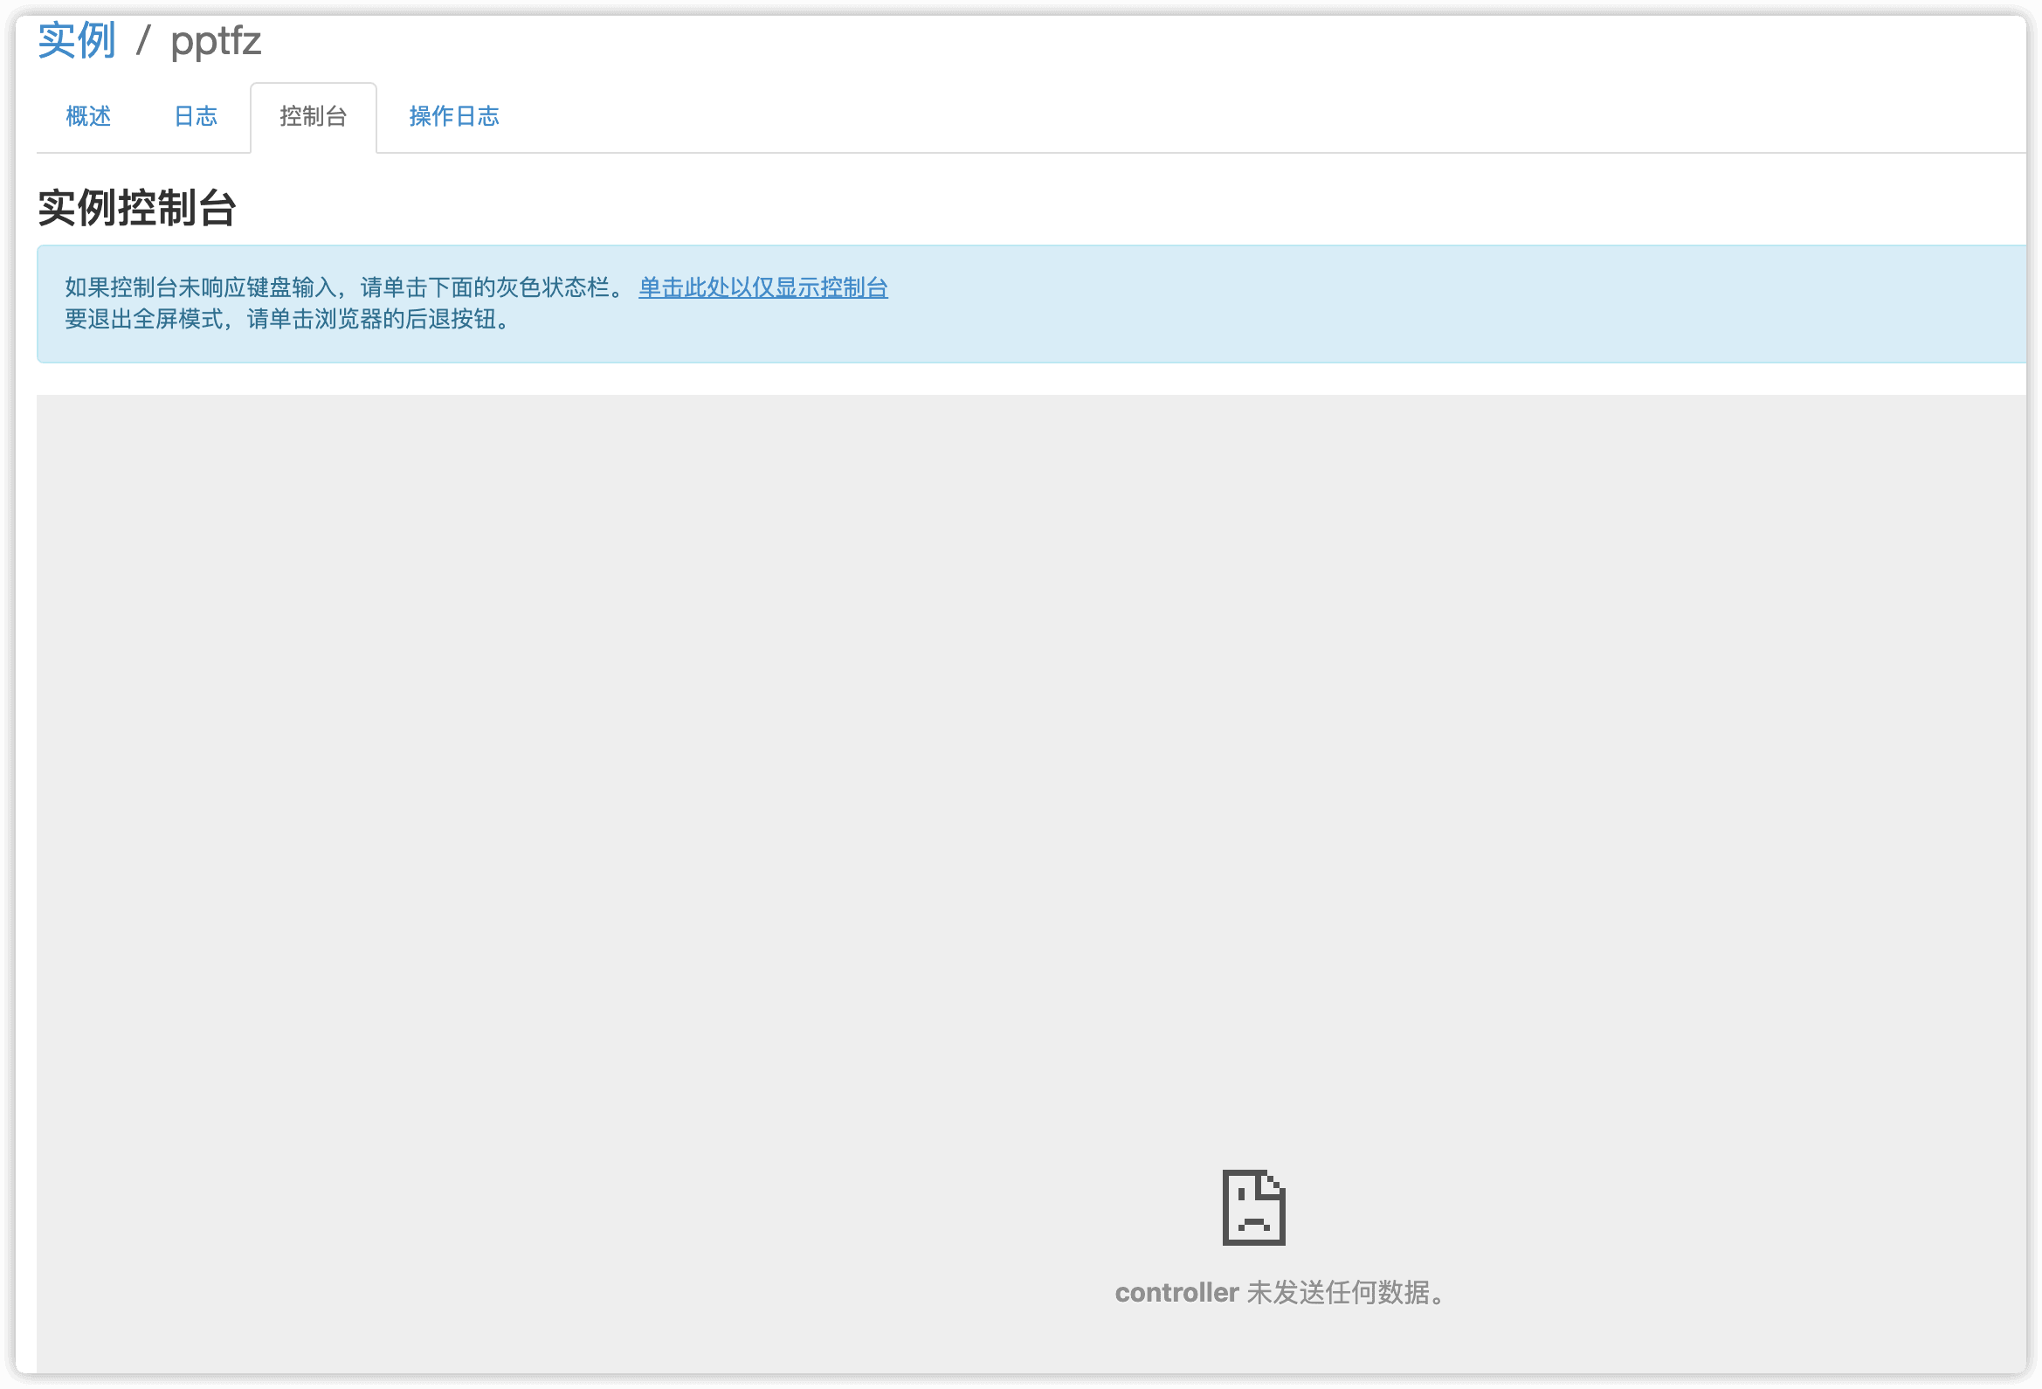2042x1389 pixels.
Task: Click the sad page error icon
Action: click(x=1253, y=1207)
